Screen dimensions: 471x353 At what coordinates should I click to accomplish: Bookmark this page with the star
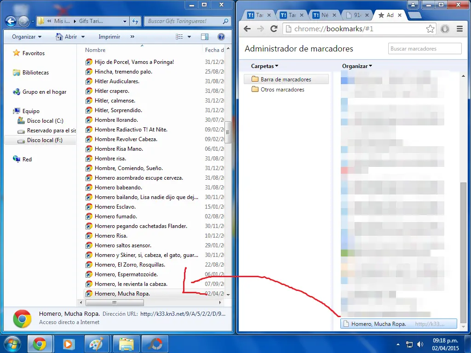point(430,29)
